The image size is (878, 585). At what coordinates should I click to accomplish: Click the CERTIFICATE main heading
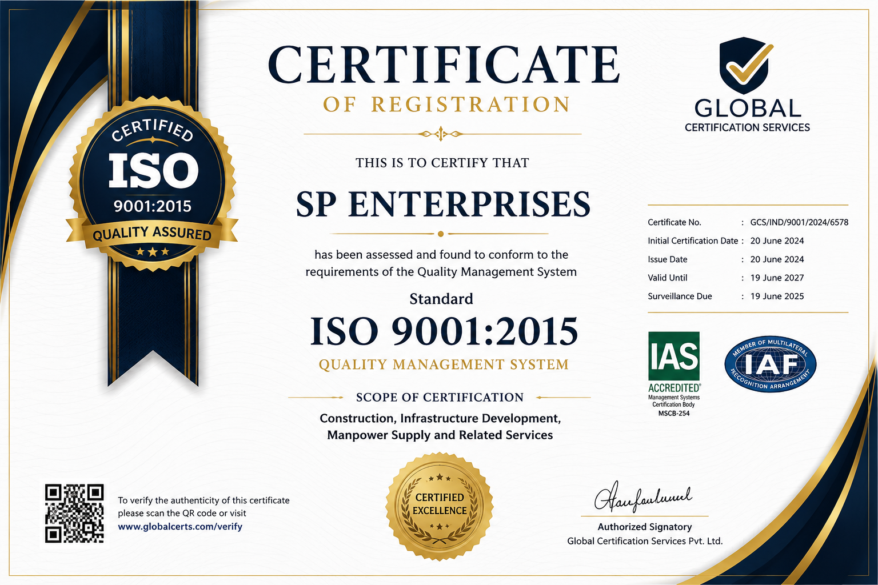pyautogui.click(x=444, y=65)
